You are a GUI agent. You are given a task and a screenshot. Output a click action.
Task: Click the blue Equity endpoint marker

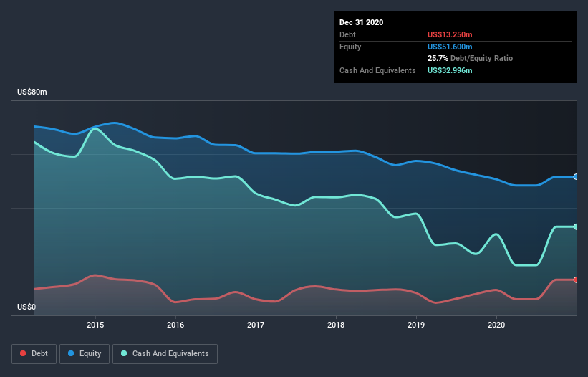576,177
